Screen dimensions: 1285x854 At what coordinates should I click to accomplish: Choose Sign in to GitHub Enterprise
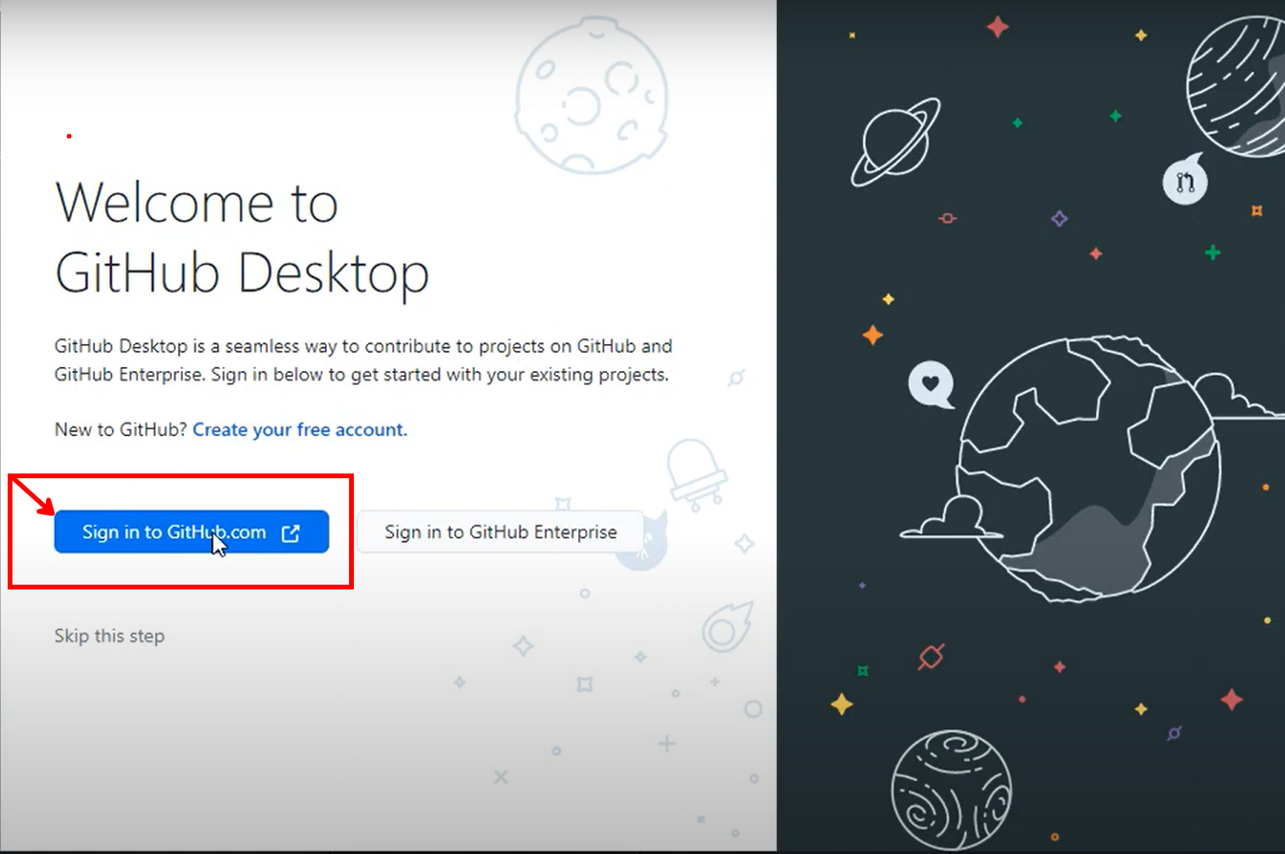click(500, 532)
